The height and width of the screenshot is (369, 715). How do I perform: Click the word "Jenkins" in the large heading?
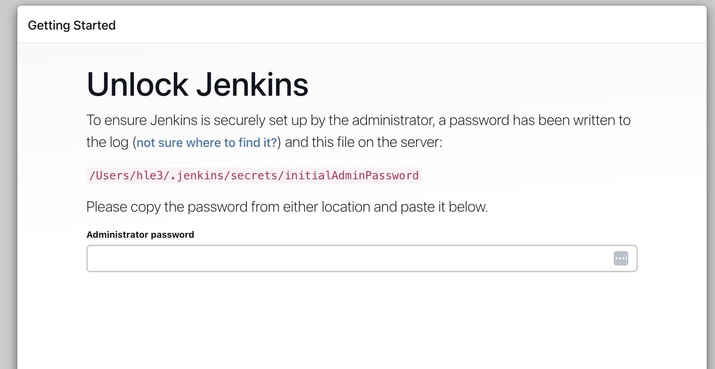(252, 85)
